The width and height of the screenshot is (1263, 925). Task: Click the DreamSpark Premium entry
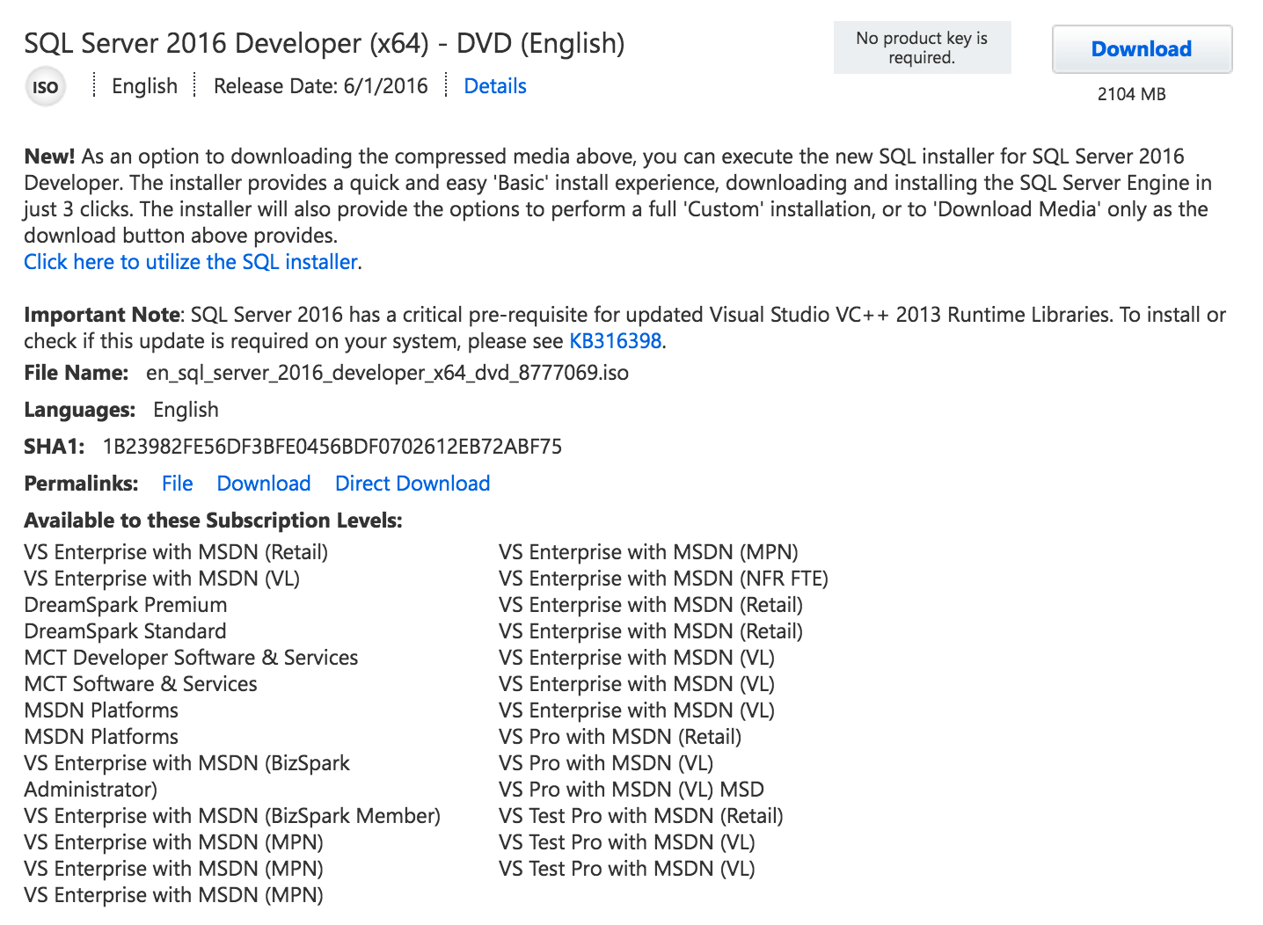pos(126,605)
